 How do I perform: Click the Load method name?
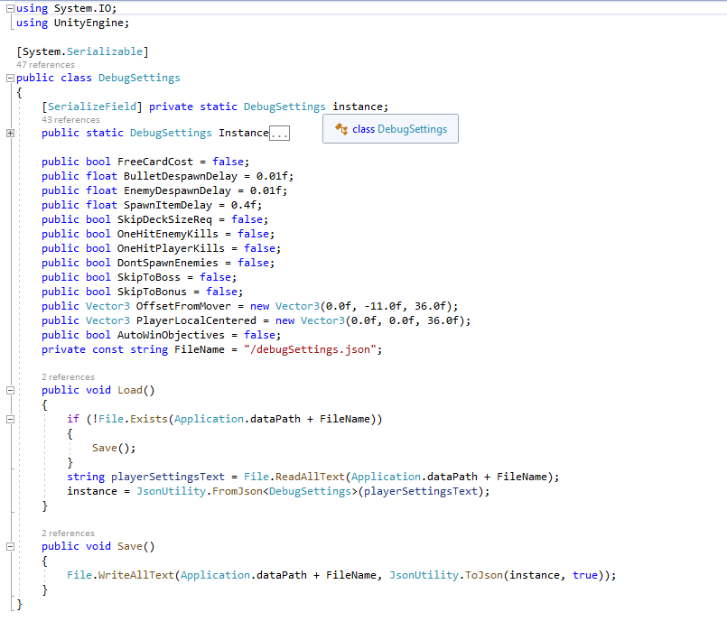click(130, 390)
